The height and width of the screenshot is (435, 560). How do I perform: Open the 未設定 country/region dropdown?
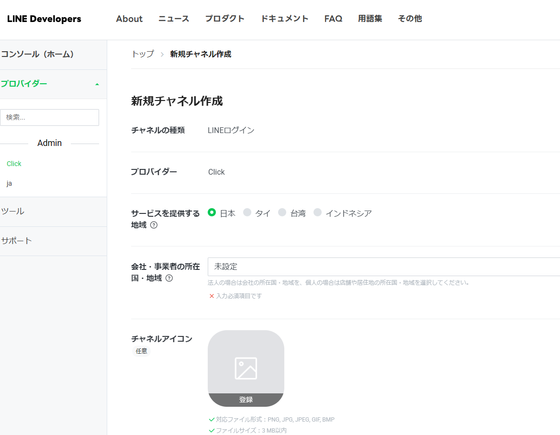click(x=383, y=267)
